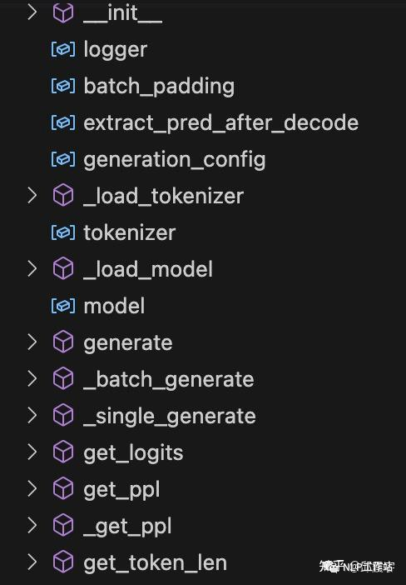Expand the __init__ method node
Viewport: 406px width, 585px height.
pos(32,12)
